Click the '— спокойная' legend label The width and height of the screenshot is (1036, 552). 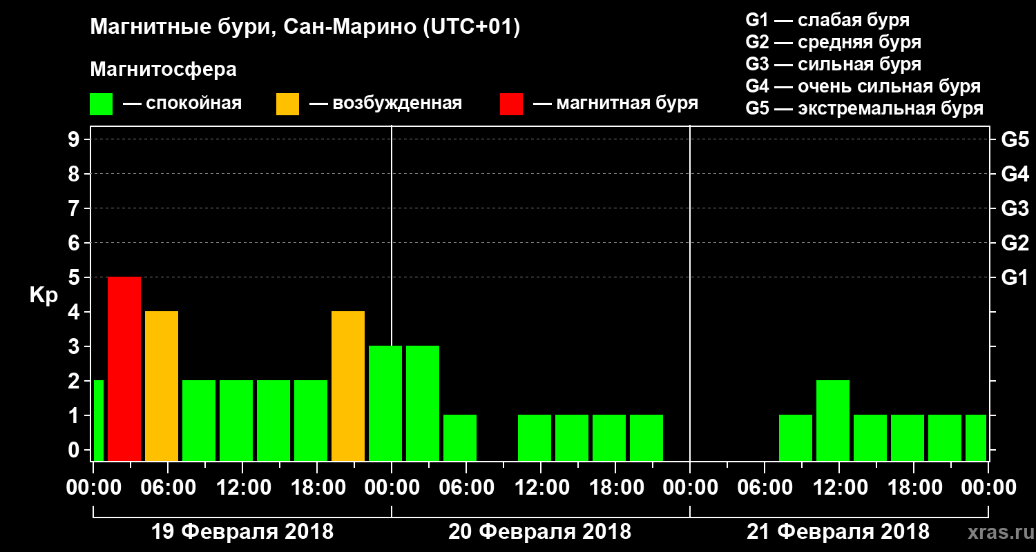182,104
